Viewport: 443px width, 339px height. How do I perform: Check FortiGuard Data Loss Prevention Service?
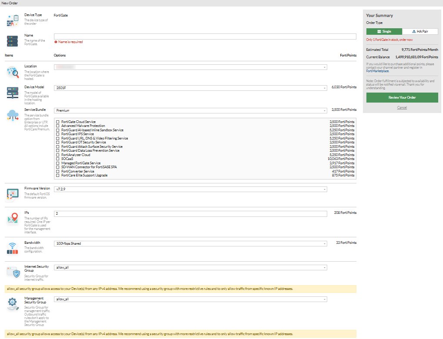[57, 151]
